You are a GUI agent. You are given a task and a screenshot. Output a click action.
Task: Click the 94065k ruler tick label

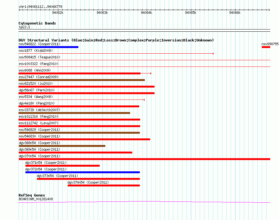[x=191, y=13]
